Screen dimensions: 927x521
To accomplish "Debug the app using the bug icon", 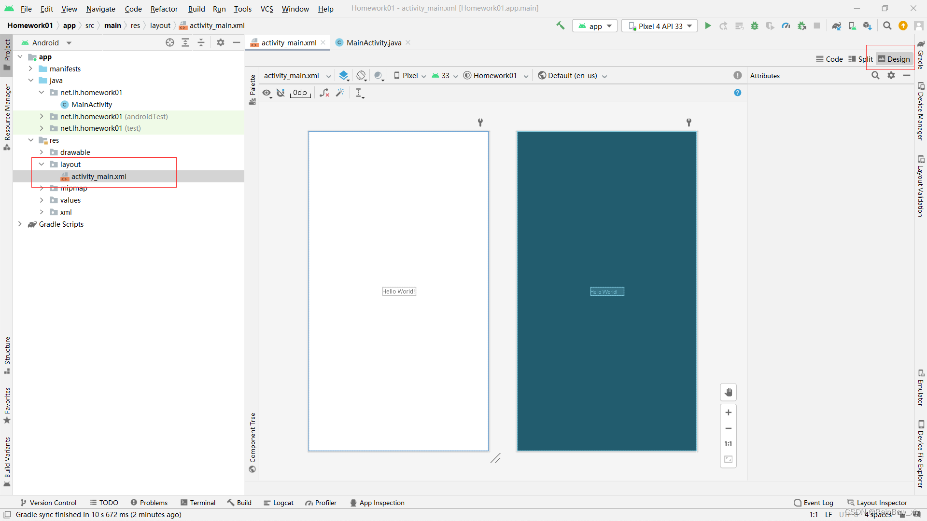I will click(754, 26).
